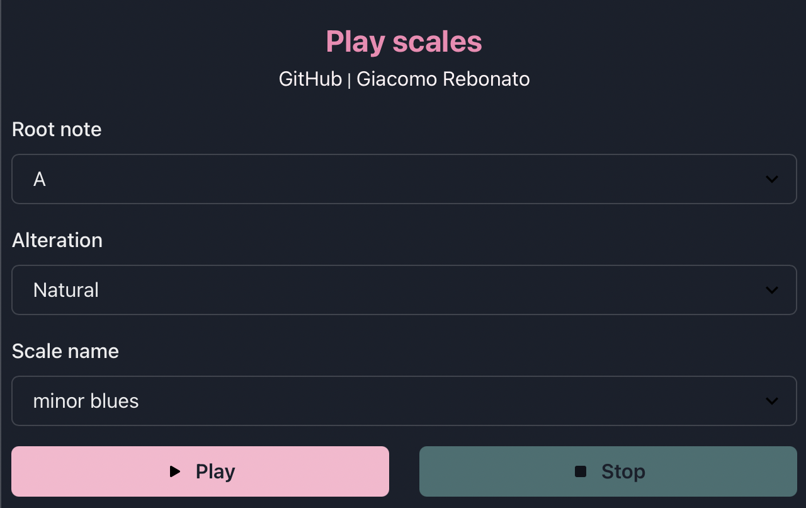Click the Alteration label
This screenshot has width=806, height=508.
[x=57, y=240]
